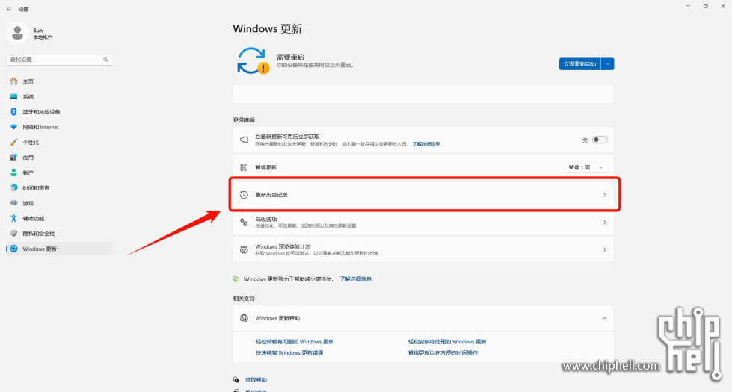The width and height of the screenshot is (732, 392).
Task: Click the 辅助功能 accessibility icon
Action: coord(13,218)
